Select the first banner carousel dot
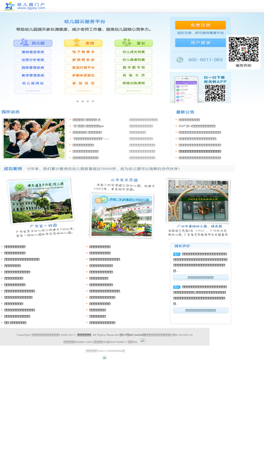The height and width of the screenshot is (470, 264). [x=77, y=101]
